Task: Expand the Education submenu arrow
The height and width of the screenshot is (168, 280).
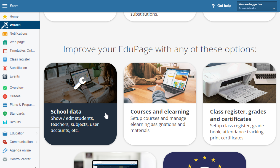Action: tap(36, 133)
